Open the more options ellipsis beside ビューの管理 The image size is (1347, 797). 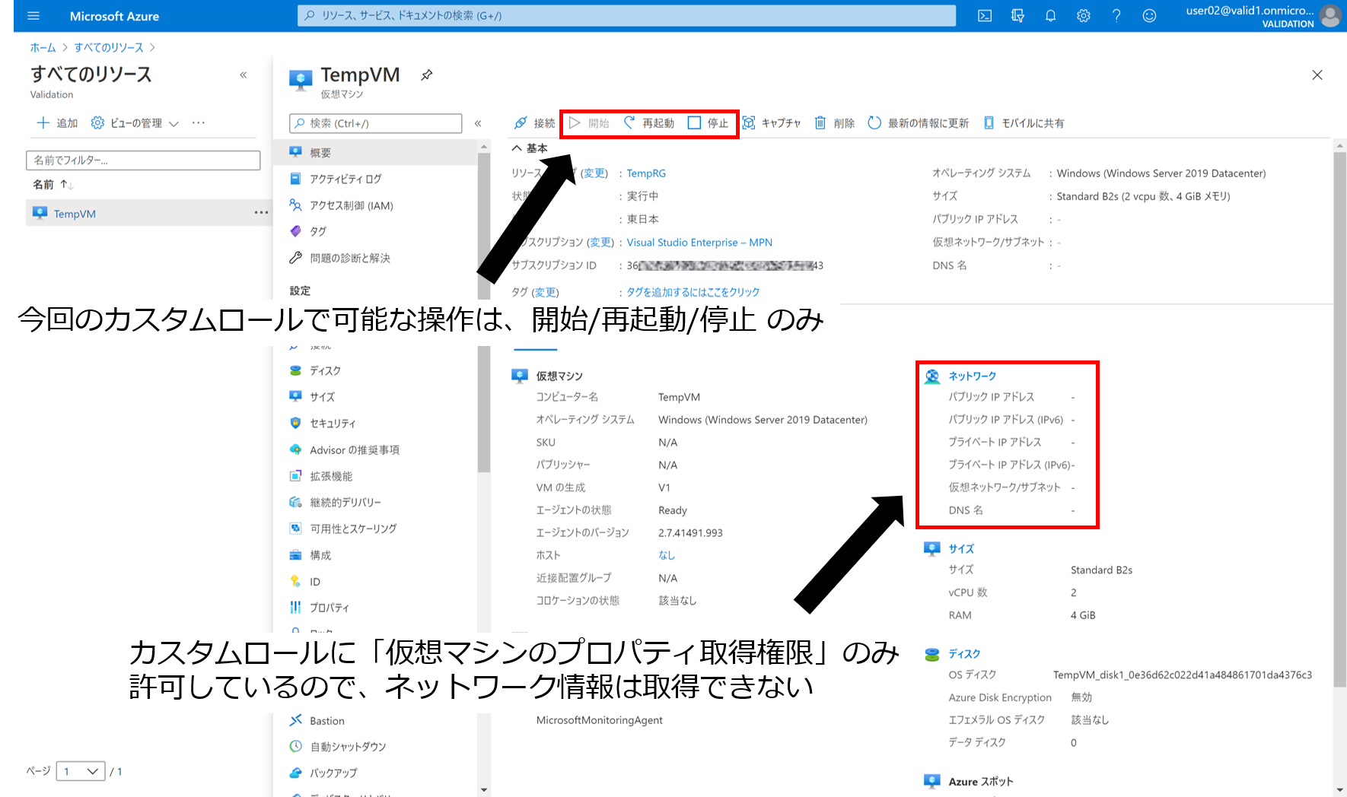(199, 123)
